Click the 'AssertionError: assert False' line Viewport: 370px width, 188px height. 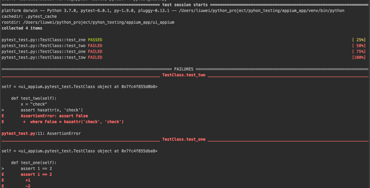point(54,116)
